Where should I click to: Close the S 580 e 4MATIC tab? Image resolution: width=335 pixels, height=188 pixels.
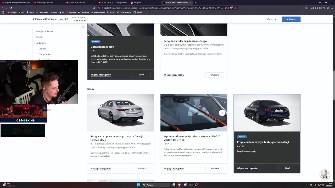tap(191, 3)
